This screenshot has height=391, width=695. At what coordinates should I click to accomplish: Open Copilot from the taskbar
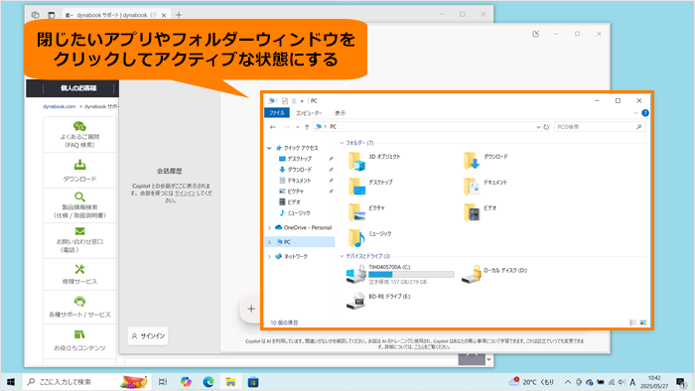tap(186, 382)
